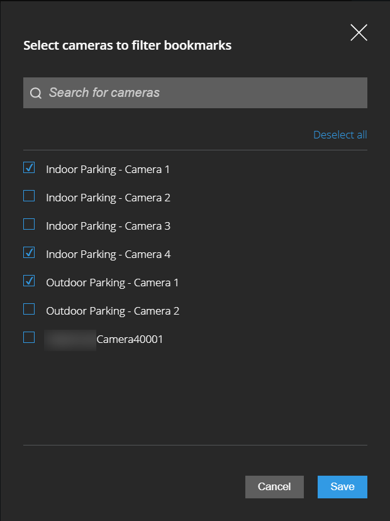Click the Indoor Parking - Camera 3 label

pyautogui.click(x=108, y=225)
